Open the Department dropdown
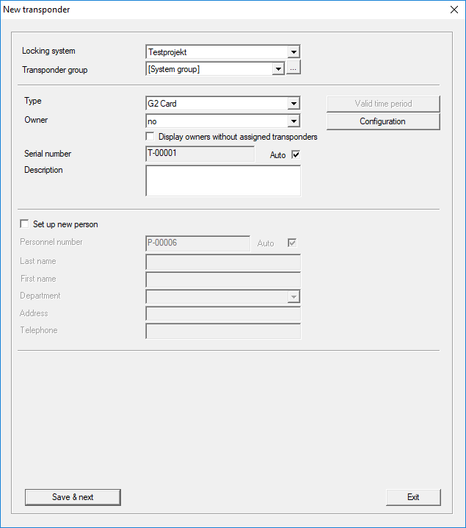 tap(294, 296)
